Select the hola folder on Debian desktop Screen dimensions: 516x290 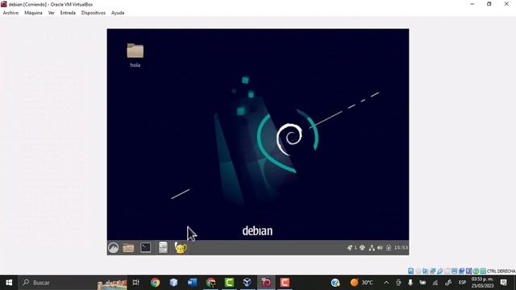point(135,55)
